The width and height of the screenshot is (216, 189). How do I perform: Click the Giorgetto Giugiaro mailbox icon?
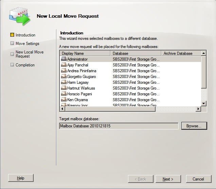tap(64, 77)
